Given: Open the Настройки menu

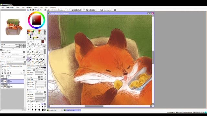Looking at the screenshot, I should click(53, 7).
